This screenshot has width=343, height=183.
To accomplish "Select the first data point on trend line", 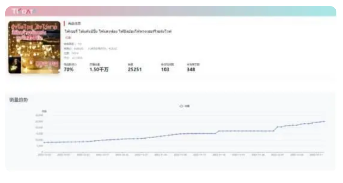I will click(44, 142).
